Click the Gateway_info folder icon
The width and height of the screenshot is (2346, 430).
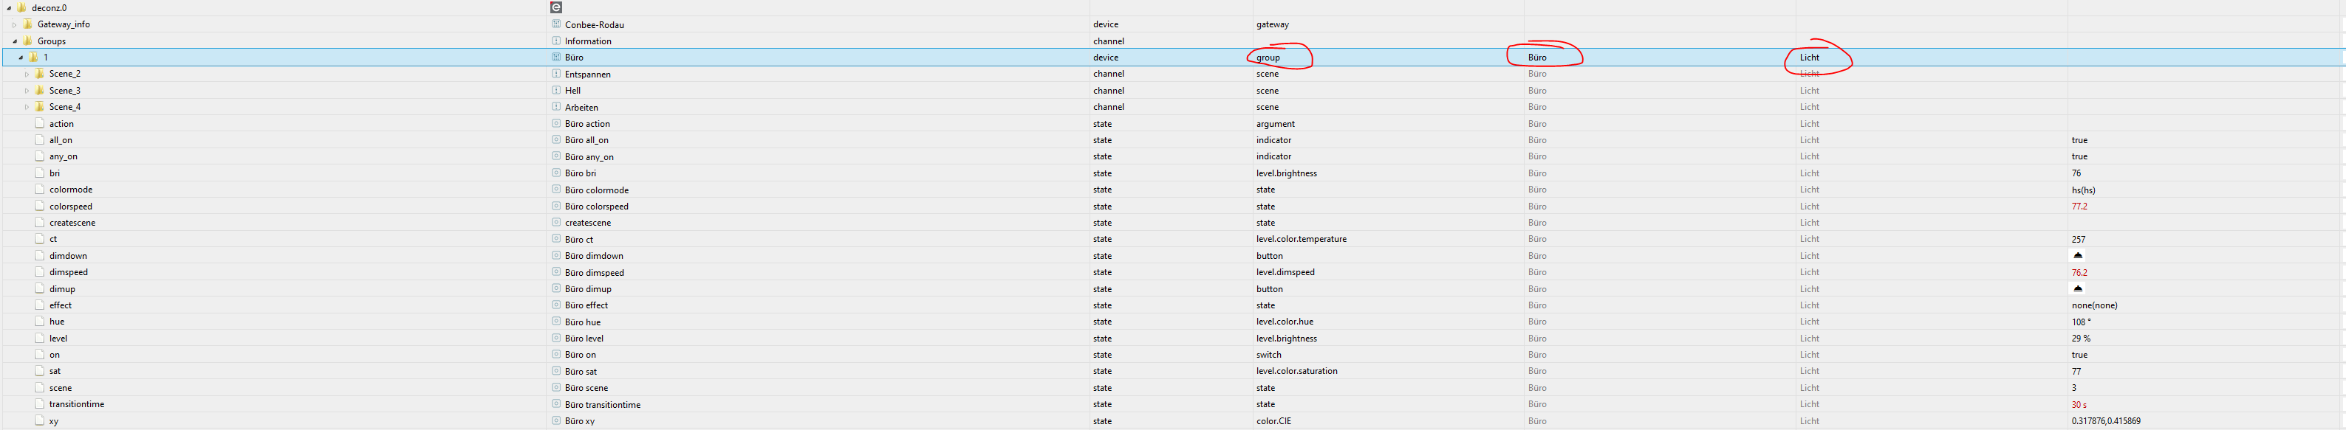27,24
